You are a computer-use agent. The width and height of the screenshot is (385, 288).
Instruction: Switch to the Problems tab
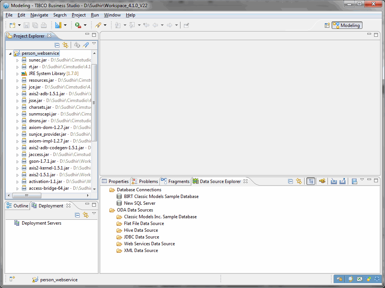[x=145, y=181]
